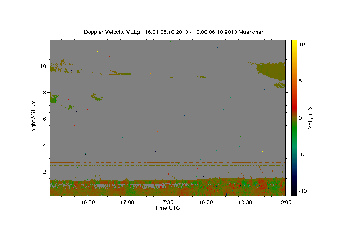Click the height axis label 4
Screen dimensions: 353x235
pyautogui.click(x=45, y=145)
